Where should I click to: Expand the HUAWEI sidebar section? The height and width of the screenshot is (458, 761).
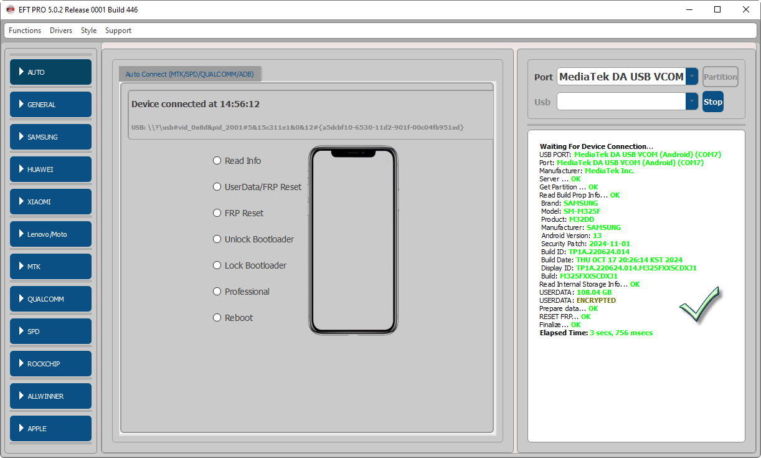pos(50,169)
